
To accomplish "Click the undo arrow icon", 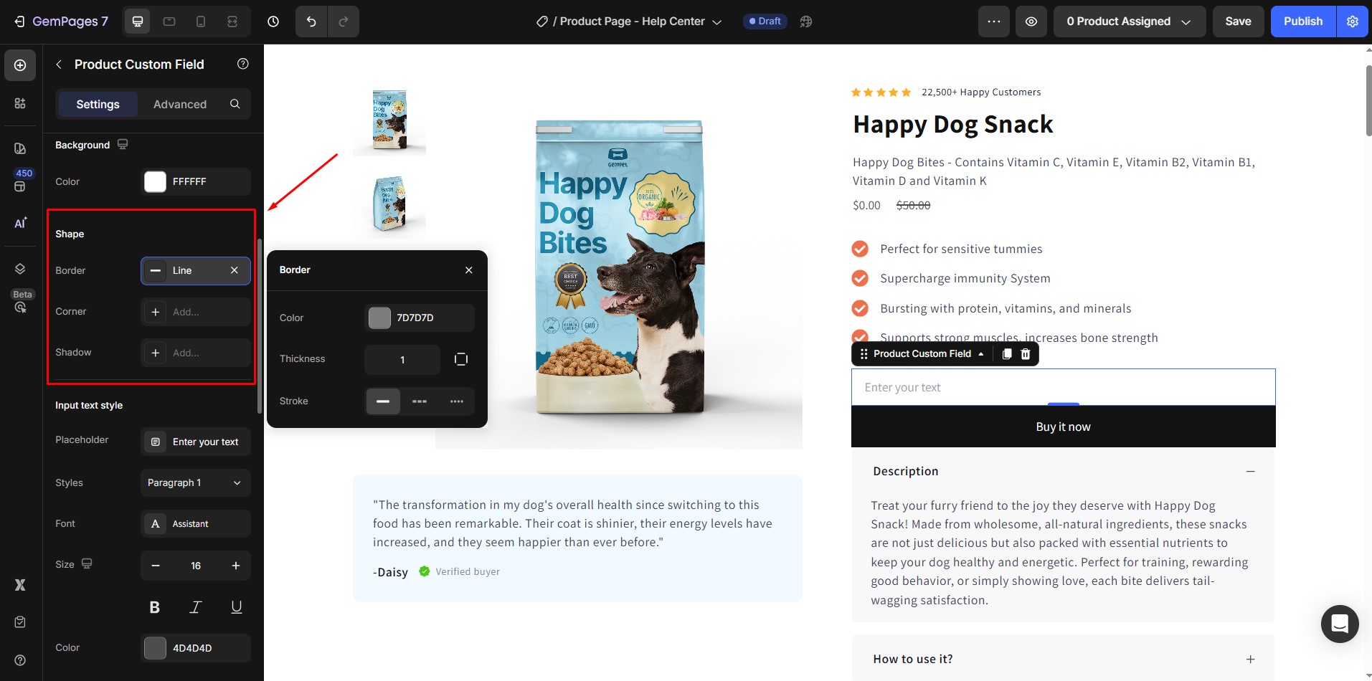I will [311, 22].
